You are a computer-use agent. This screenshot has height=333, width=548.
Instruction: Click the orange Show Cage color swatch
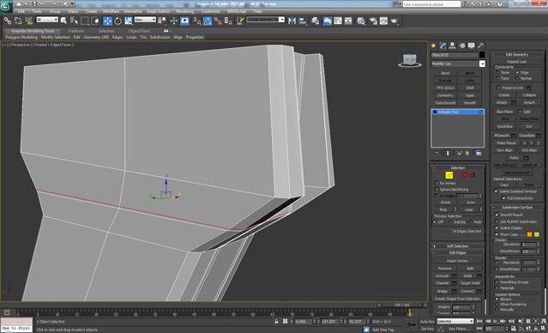coord(530,234)
